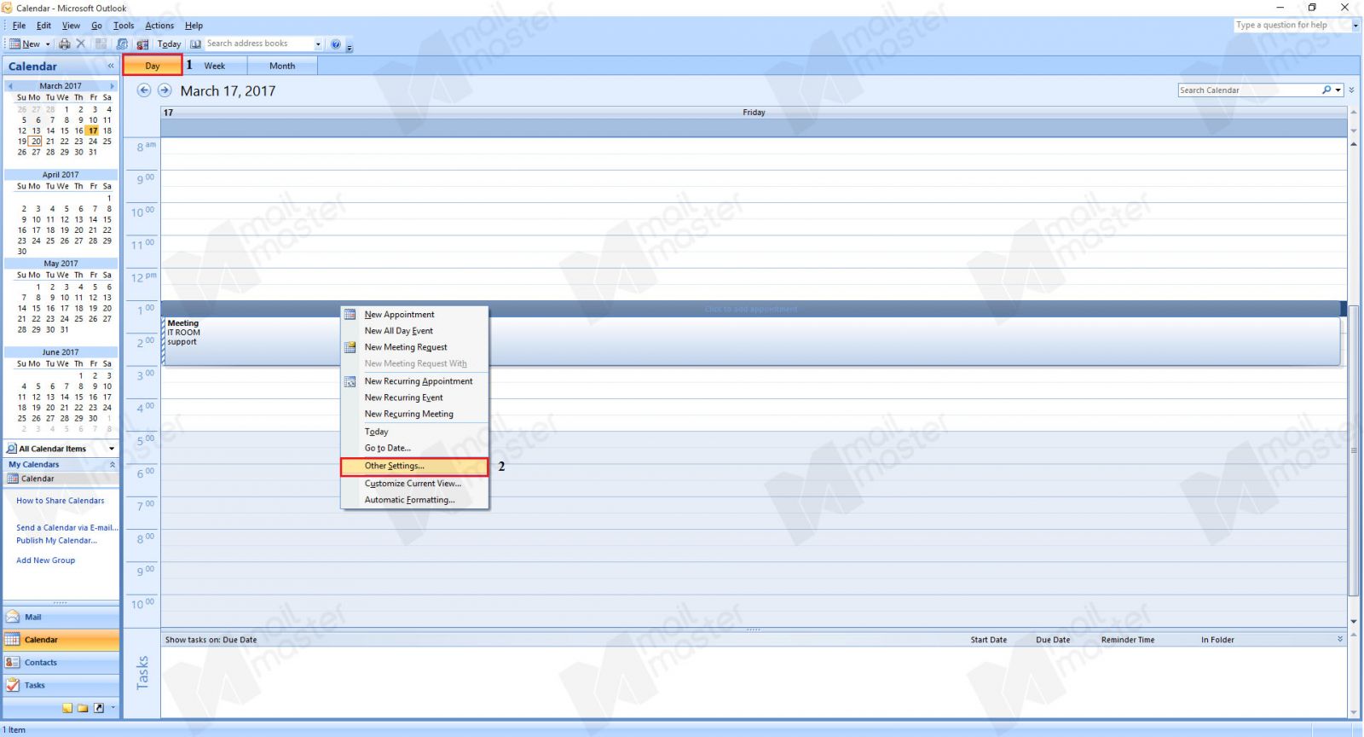Click in the Search address books field
The image size is (1364, 737).
[x=258, y=44]
